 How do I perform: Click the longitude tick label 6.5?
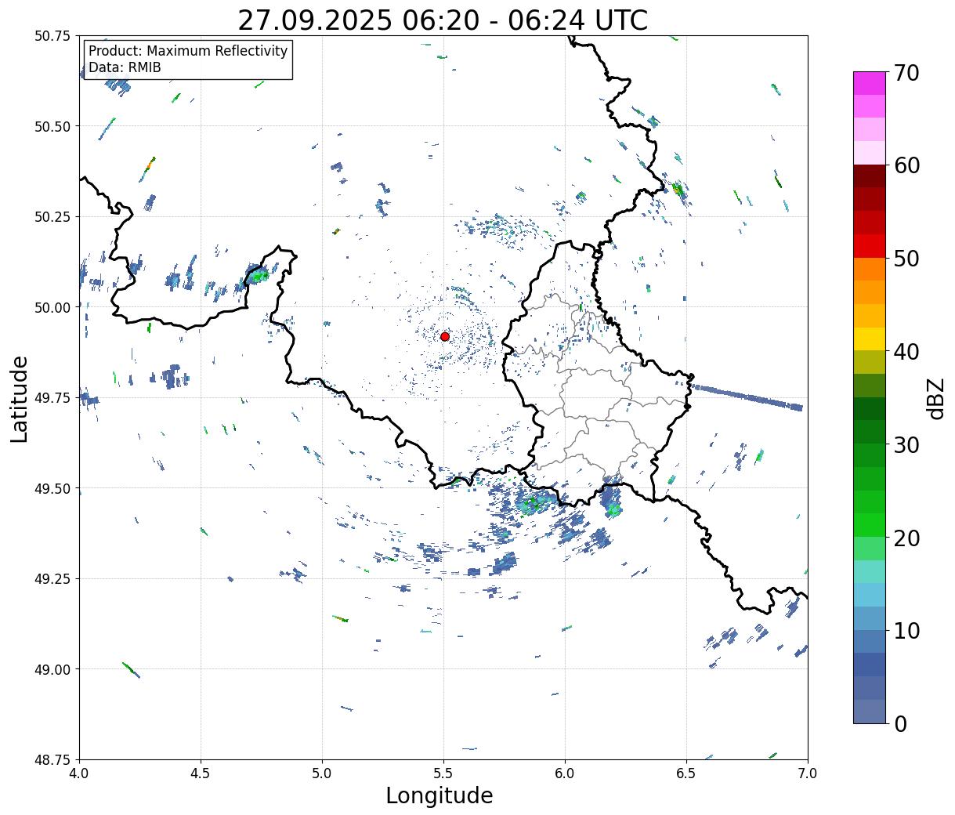686,773
